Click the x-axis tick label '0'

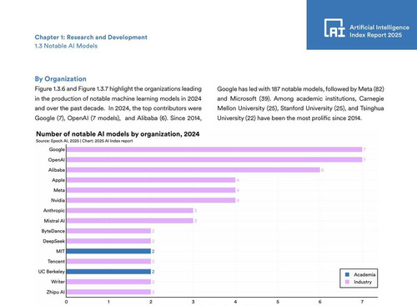66,302
